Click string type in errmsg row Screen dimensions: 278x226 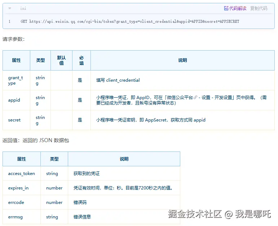coord(52,217)
